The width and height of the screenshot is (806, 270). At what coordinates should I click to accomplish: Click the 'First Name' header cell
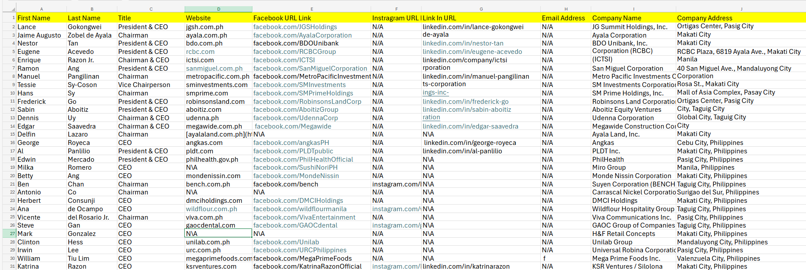point(42,18)
